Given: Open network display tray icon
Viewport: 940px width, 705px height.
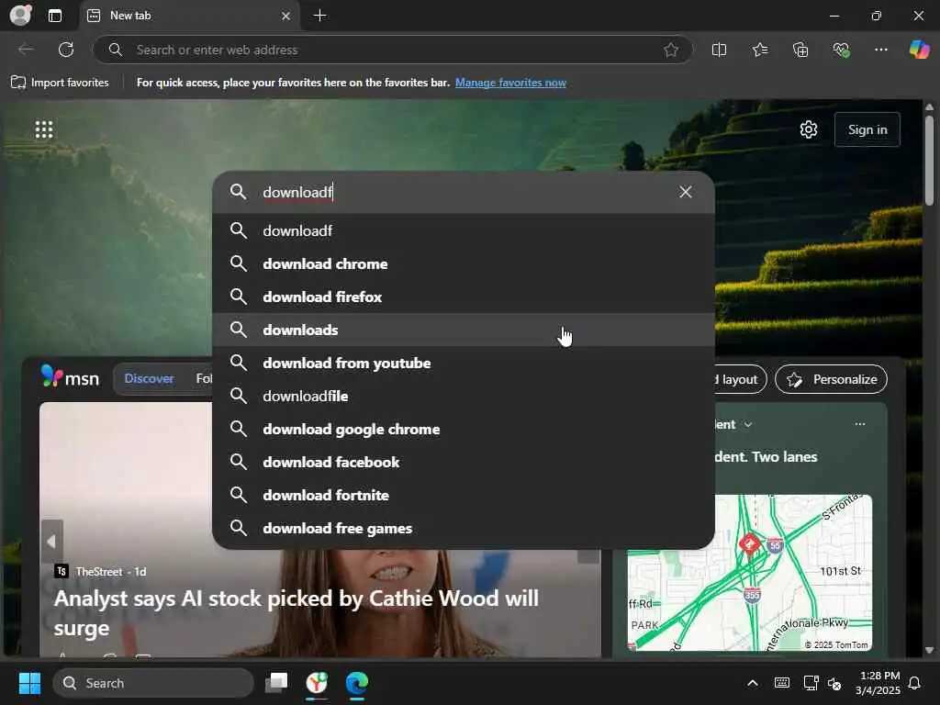Looking at the screenshot, I should click(x=811, y=683).
